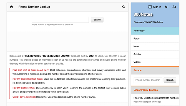Click the Search sidebar section heading

(137, 70)
